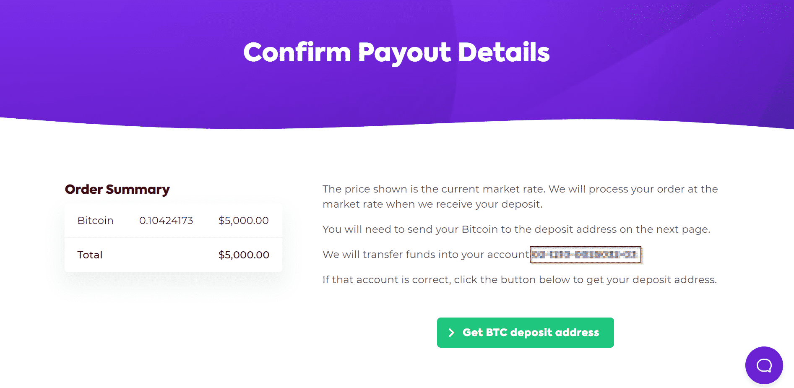Click "We will transfer funds into your account" text
794x388 pixels.
click(425, 255)
